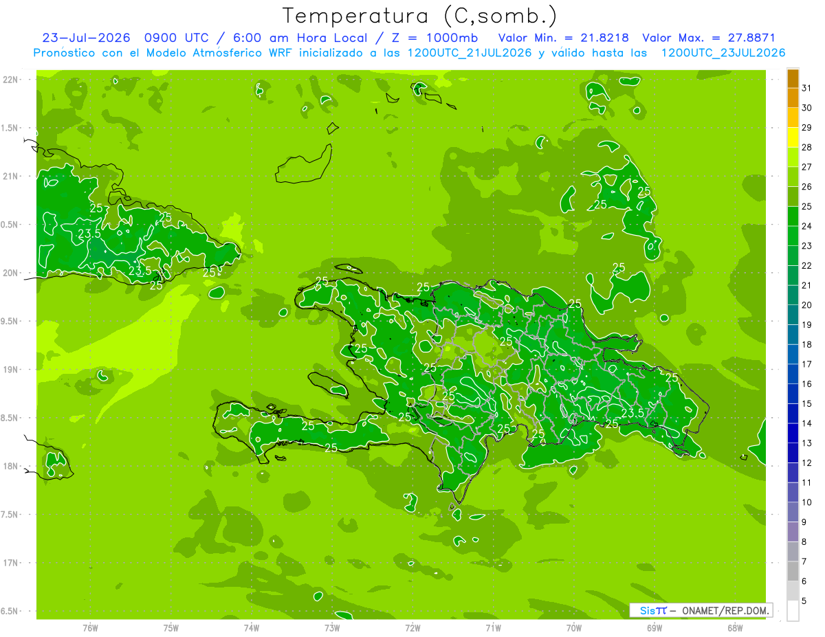The width and height of the screenshot is (825, 637).
Task: Click the legend value 29
Action: 806,128
